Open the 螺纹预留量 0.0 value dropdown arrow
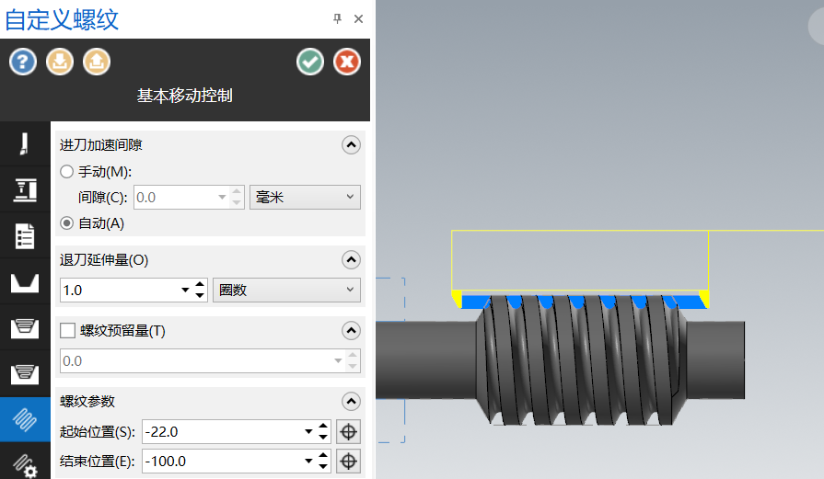The width and height of the screenshot is (824, 479). (338, 360)
